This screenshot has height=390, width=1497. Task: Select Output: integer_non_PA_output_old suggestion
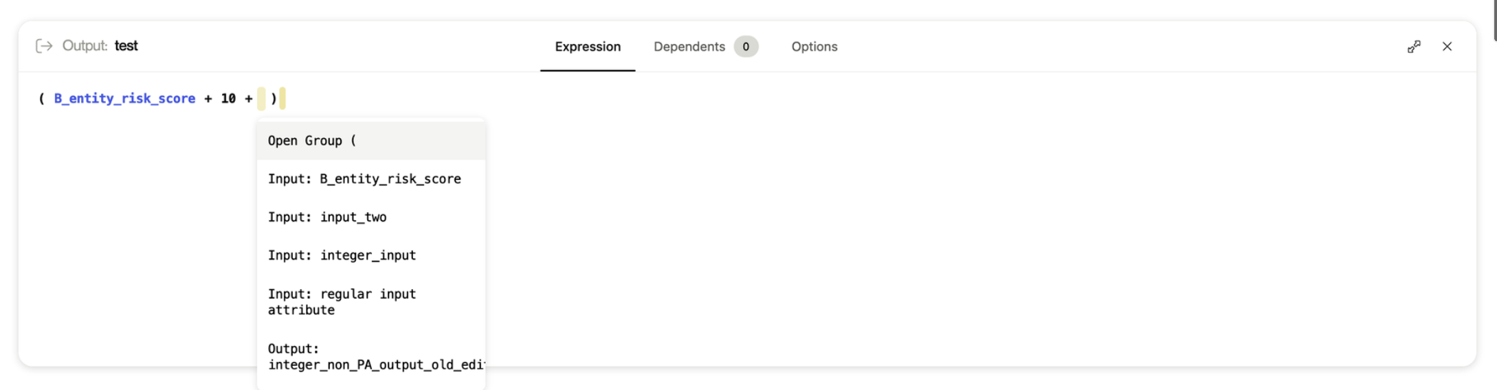point(371,356)
